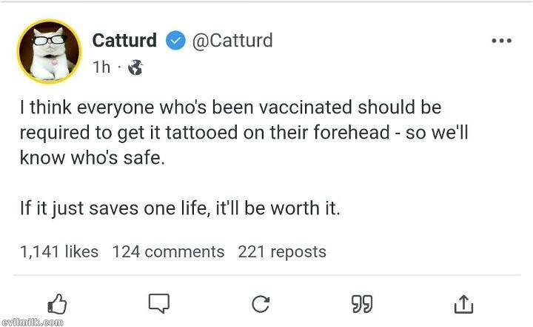Click the globe public visibility icon
Screen dimensions: 533x327
135,67
